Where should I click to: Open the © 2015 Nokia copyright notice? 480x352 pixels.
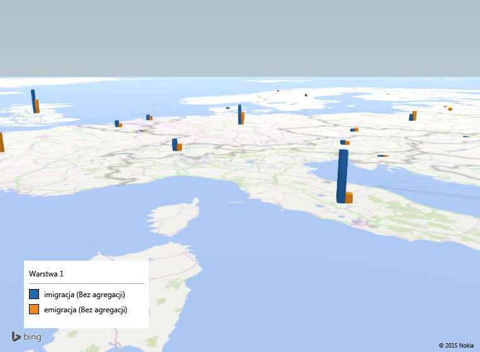coord(456,345)
